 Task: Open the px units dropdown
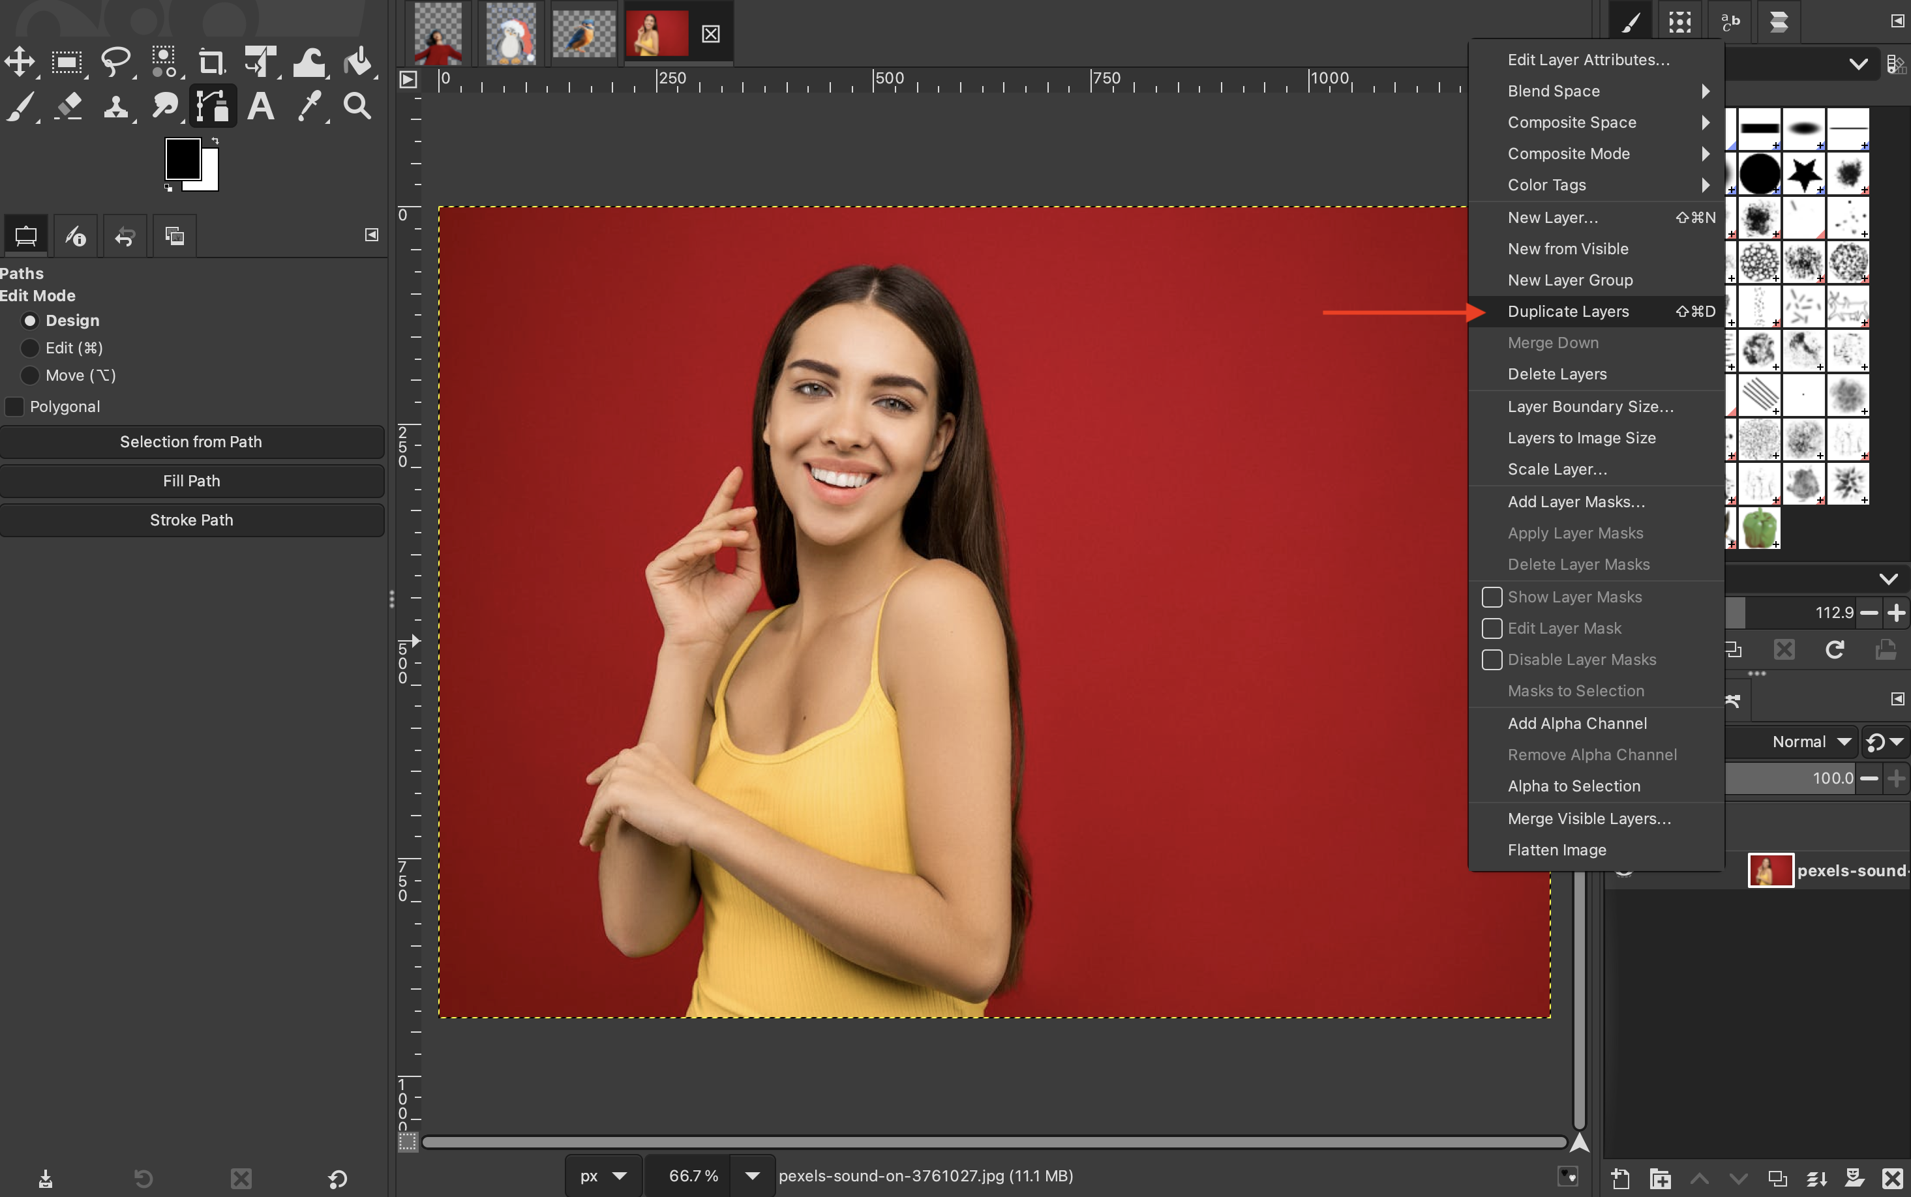[x=618, y=1175]
